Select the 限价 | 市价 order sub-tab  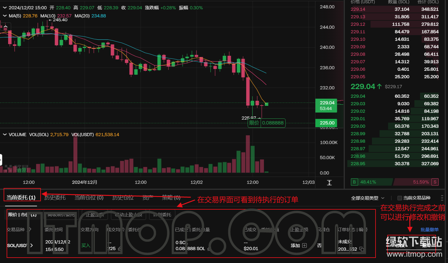click(x=22, y=214)
